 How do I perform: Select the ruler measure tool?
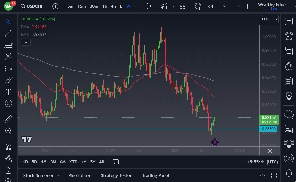(8, 119)
